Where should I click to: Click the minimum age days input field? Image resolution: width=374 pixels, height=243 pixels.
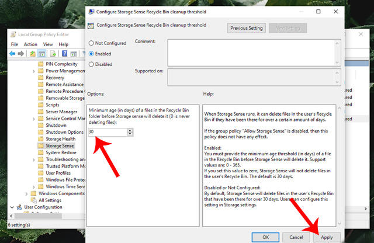point(108,132)
